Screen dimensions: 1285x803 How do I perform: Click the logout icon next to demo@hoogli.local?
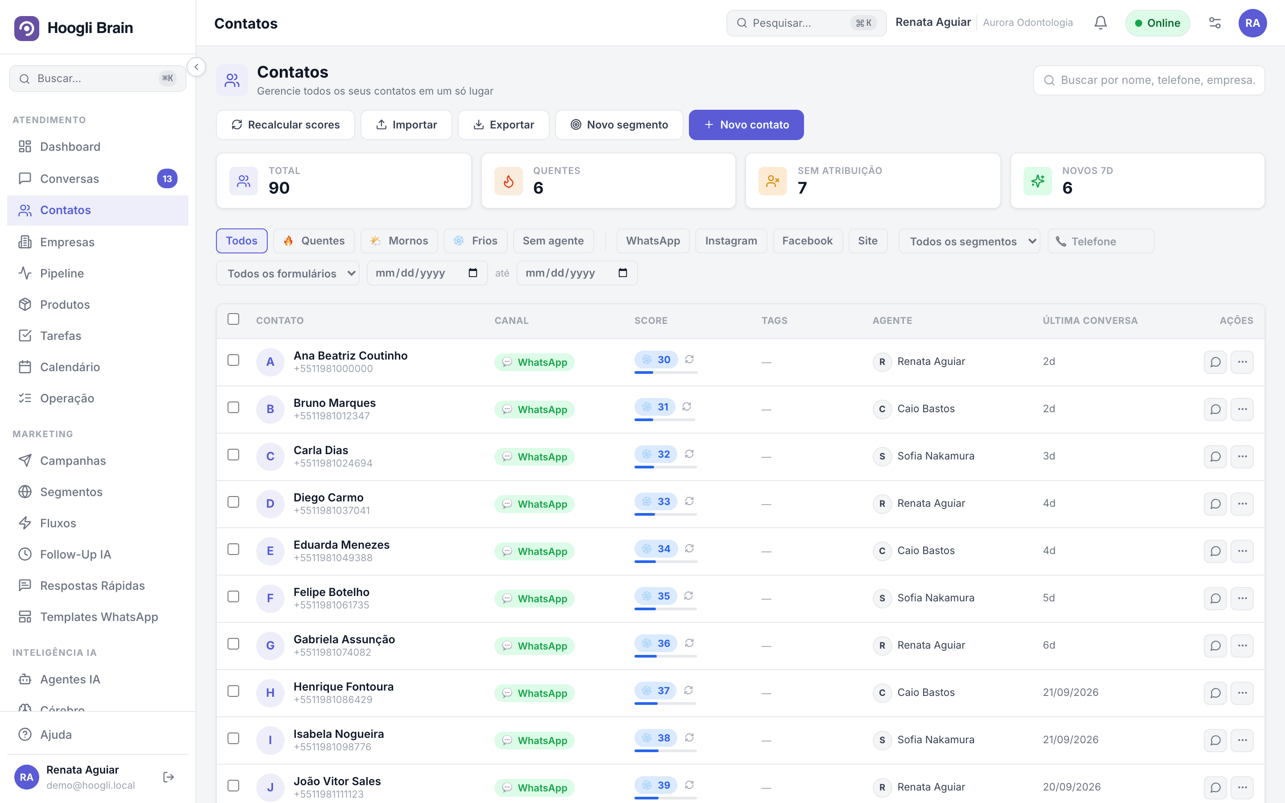(168, 777)
